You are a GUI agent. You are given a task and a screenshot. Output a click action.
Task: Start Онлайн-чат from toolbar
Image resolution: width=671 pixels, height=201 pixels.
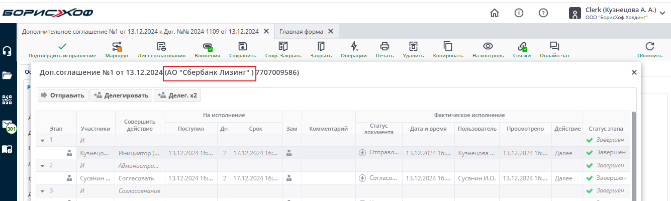pyautogui.click(x=554, y=47)
